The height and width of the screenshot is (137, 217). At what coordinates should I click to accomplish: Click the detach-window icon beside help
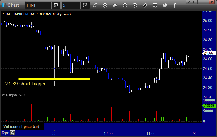[194, 2]
